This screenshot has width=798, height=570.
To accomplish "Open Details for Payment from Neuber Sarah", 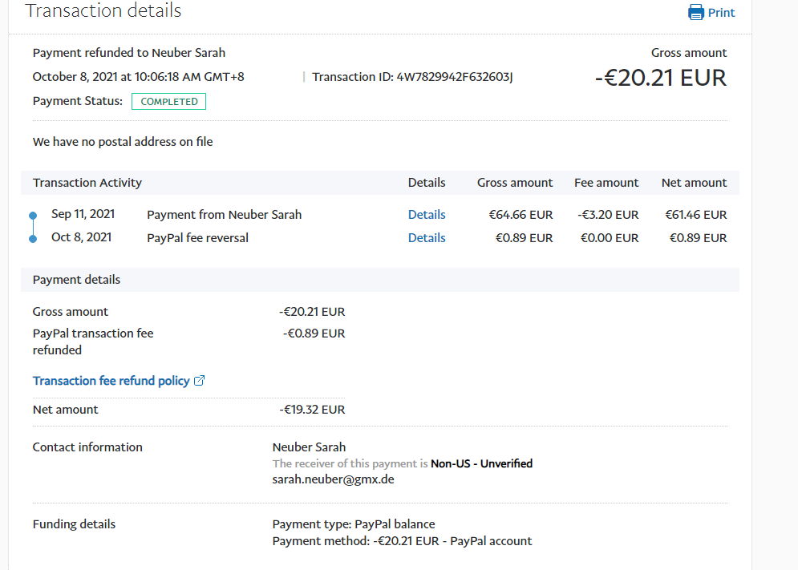I will click(x=427, y=215).
